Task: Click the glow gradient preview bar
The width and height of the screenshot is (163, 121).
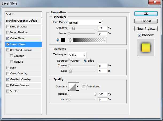Action: point(88,40)
